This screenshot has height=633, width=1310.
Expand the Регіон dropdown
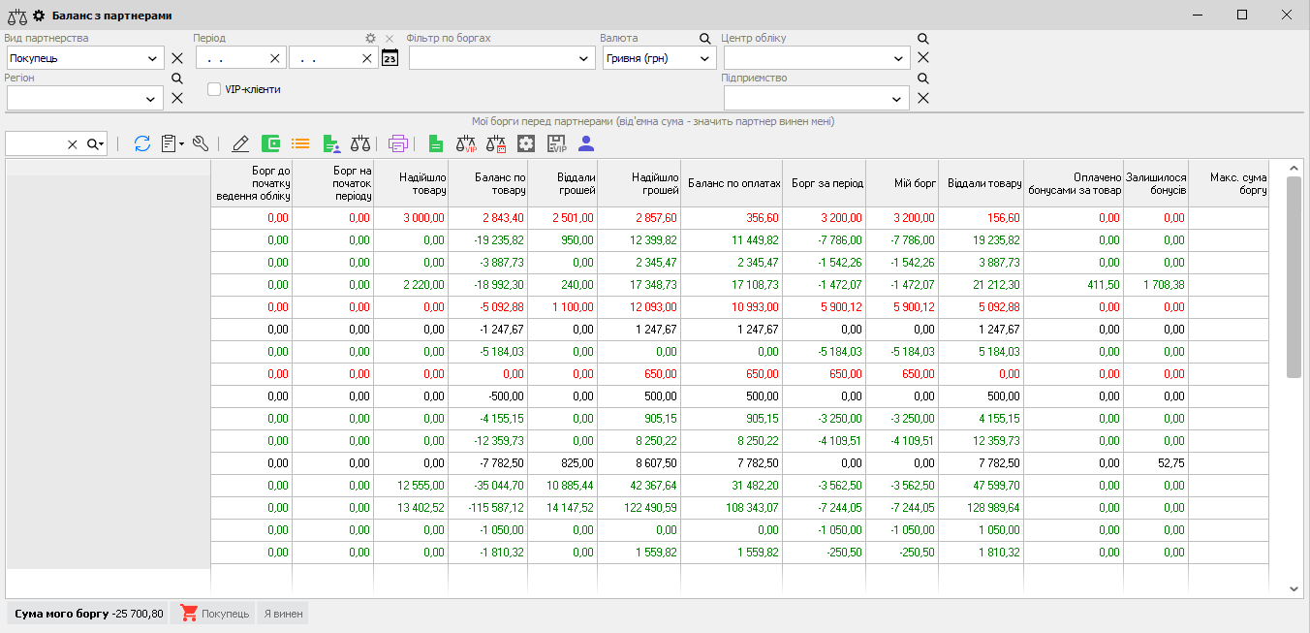point(152,98)
